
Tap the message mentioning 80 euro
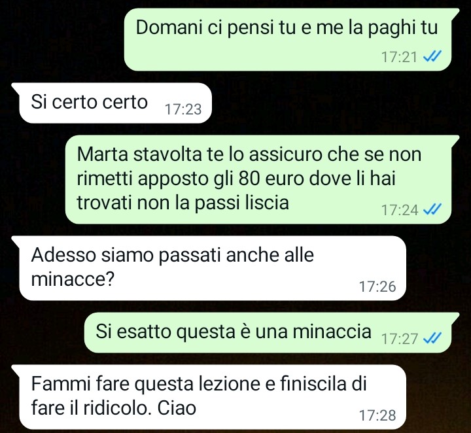[x=258, y=179]
